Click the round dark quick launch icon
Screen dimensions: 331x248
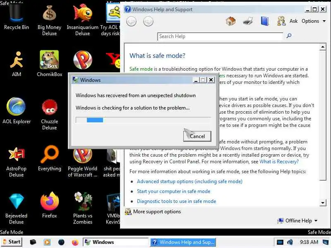[61, 242]
